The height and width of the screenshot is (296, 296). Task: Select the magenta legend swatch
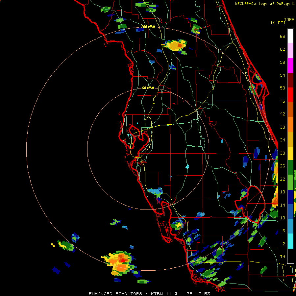[290, 65]
